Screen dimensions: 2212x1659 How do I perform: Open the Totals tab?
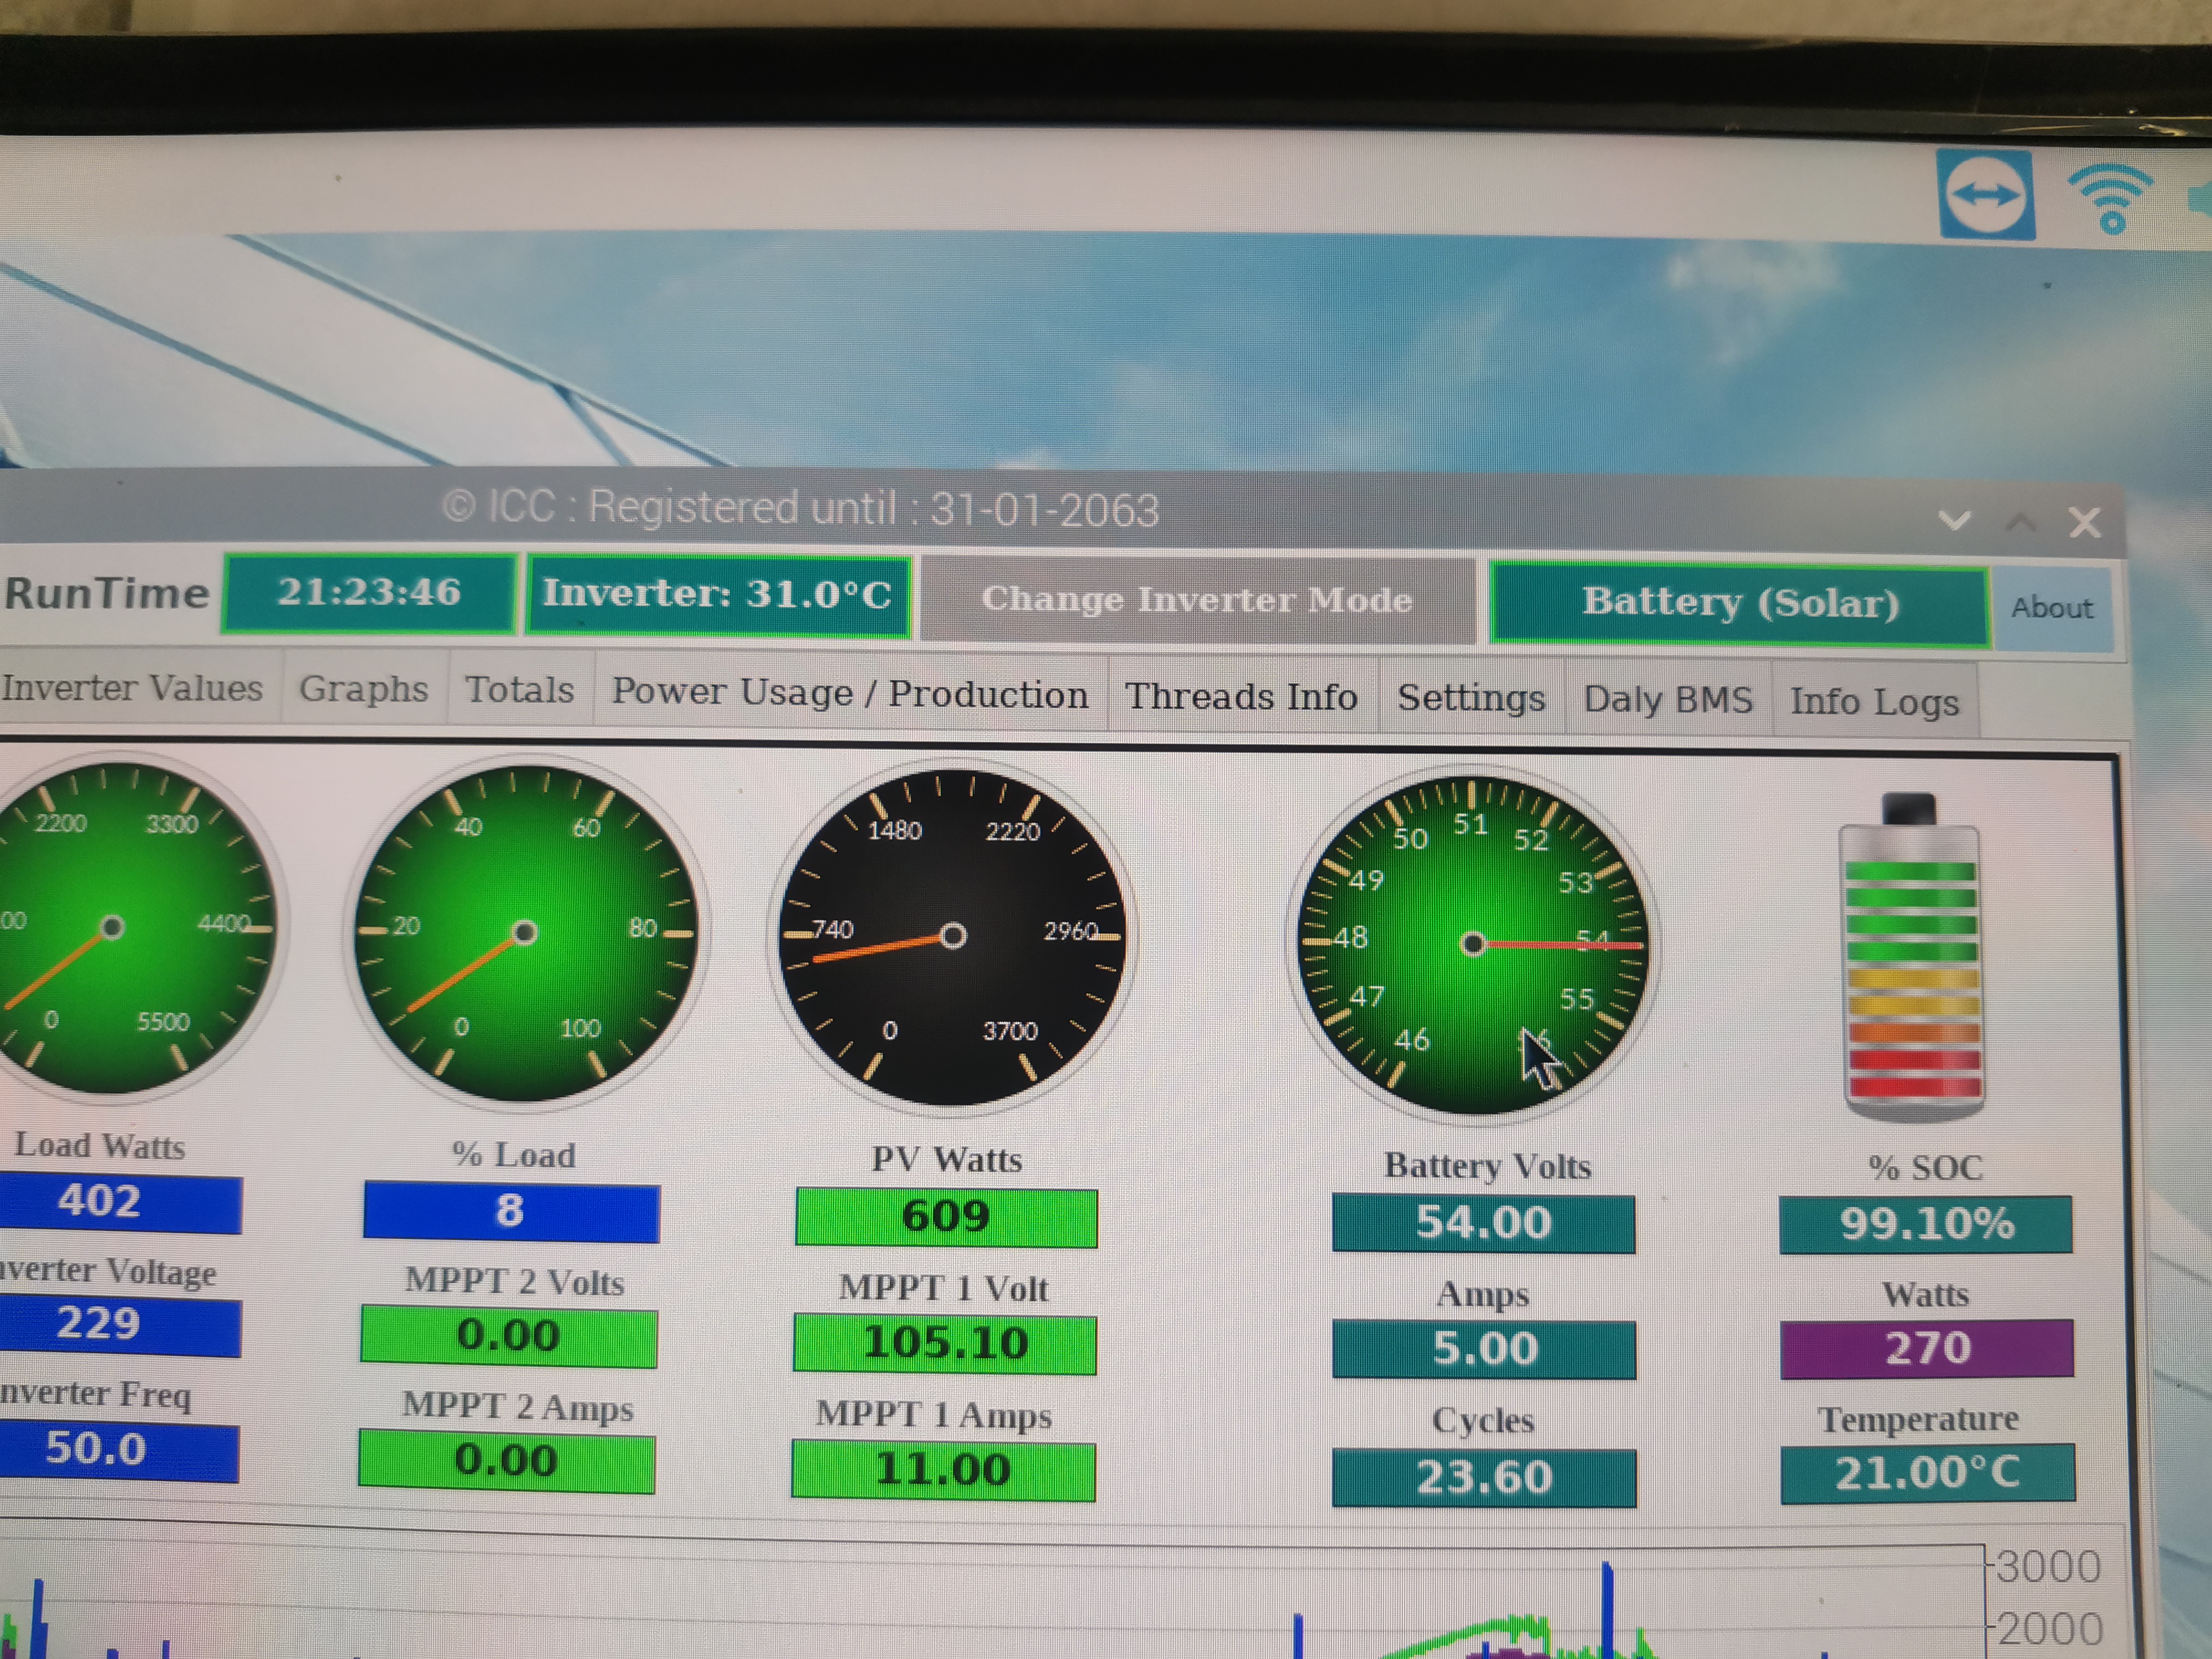tap(519, 690)
